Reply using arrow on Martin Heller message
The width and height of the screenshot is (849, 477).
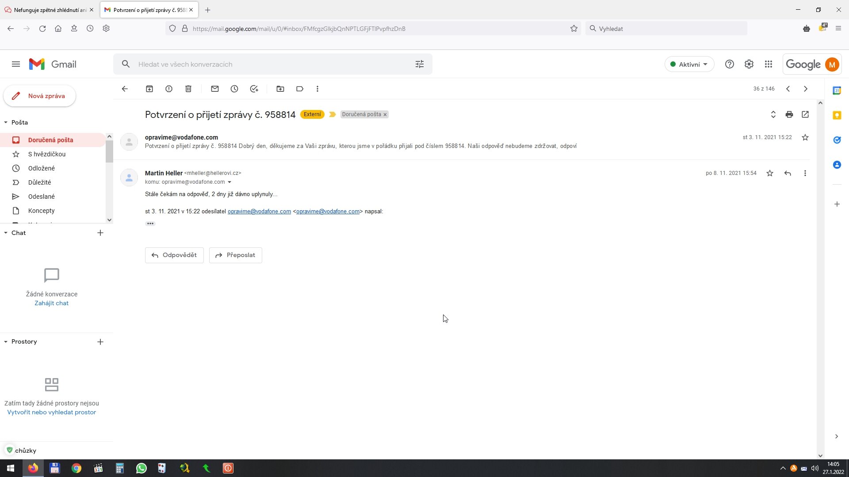(788, 173)
